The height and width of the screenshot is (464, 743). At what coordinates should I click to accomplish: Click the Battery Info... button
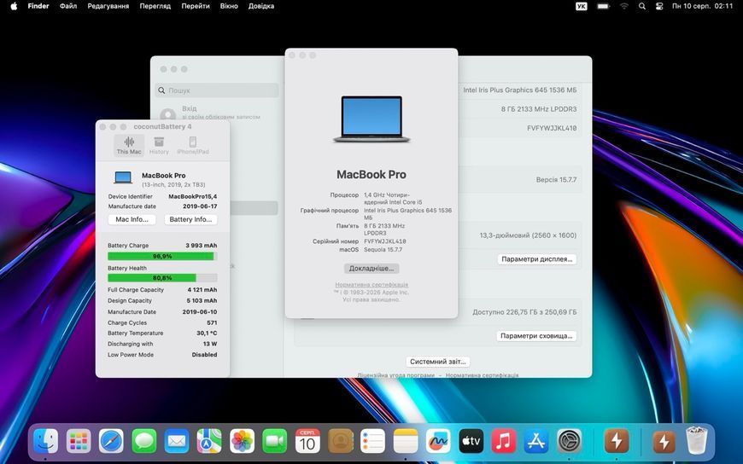coord(190,219)
